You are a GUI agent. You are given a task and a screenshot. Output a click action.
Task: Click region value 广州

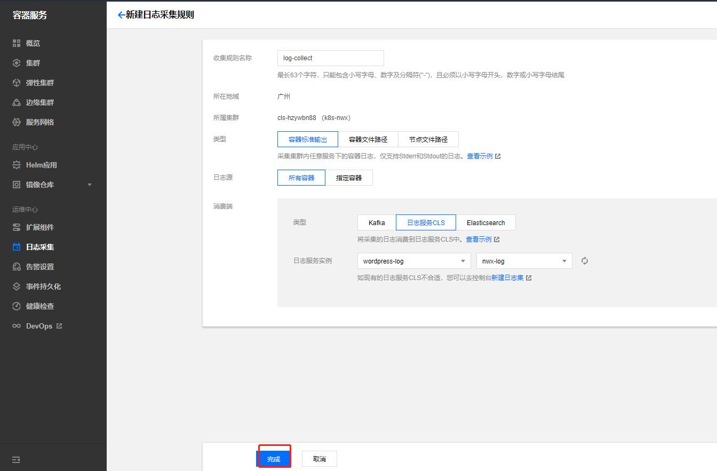(x=284, y=97)
